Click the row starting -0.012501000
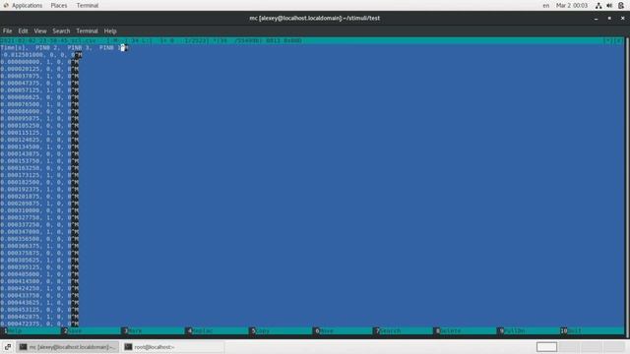The image size is (630, 354). [41, 55]
